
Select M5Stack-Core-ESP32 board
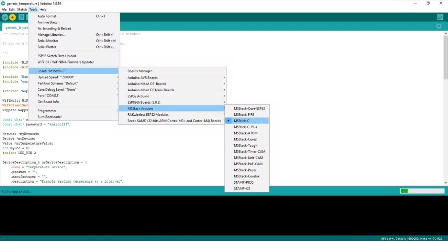coord(247,109)
